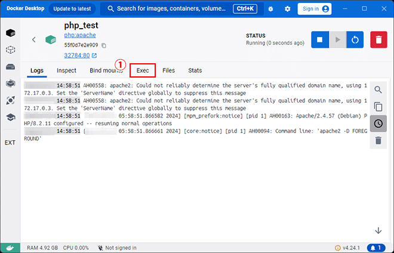Open the EXT extensions section
The width and height of the screenshot is (394, 253).
(x=10, y=143)
